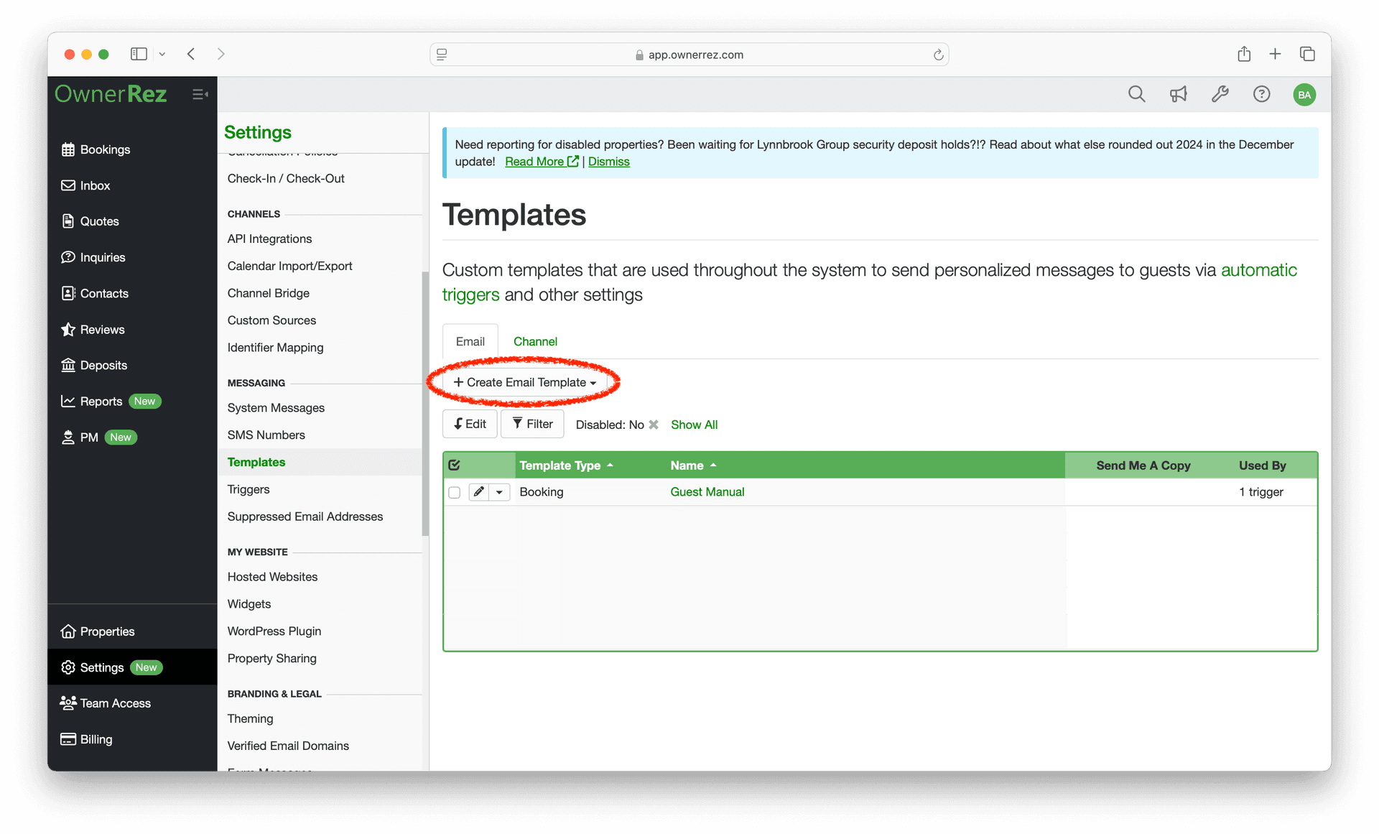Click the Show All link
Screen dimensions: 1379x834
694,425
